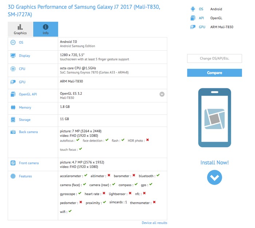Click the GPU row icon in table
255x228 pixels.
(13, 82)
